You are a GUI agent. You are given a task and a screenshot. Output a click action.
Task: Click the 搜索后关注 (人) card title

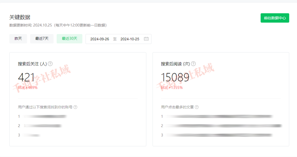32,64
